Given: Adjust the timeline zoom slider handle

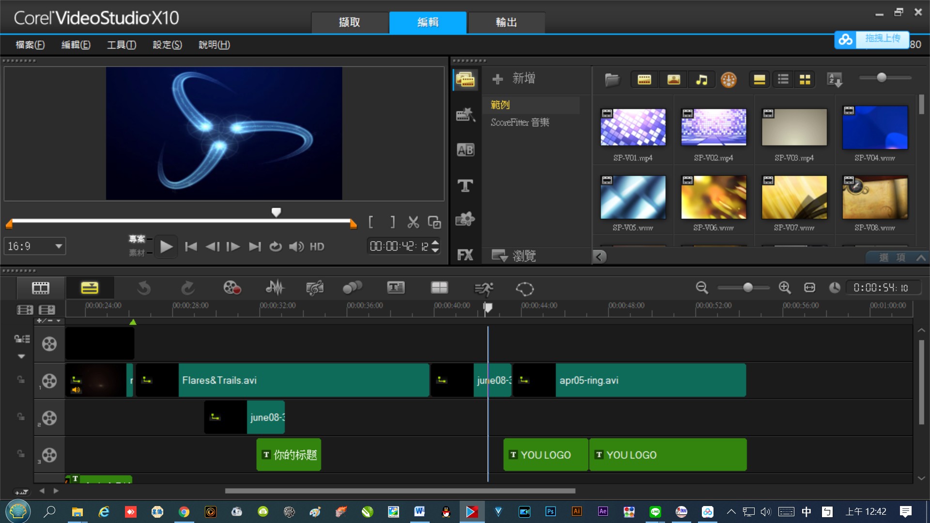Looking at the screenshot, I should (x=748, y=288).
